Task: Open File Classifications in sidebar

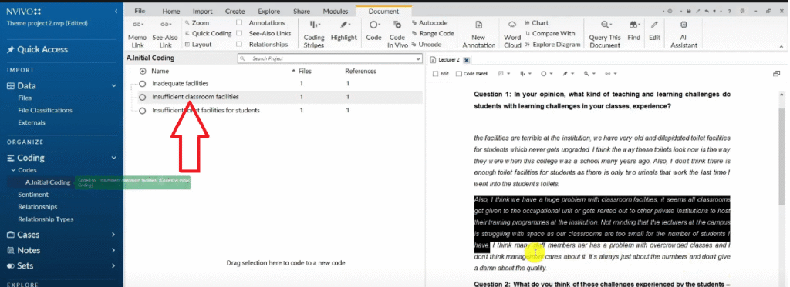Action: pyautogui.click(x=45, y=110)
